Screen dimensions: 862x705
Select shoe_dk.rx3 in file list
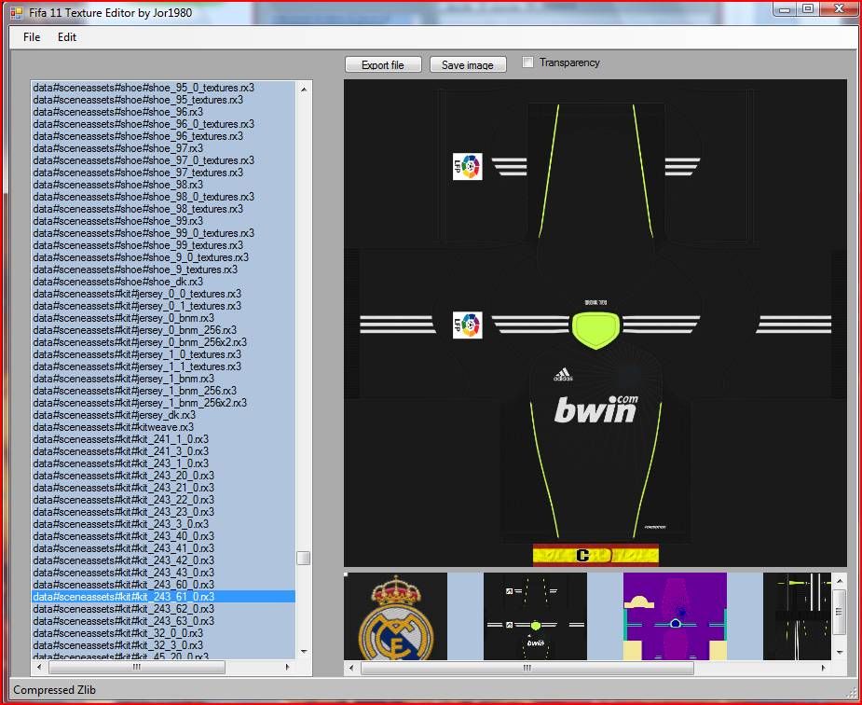(118, 282)
